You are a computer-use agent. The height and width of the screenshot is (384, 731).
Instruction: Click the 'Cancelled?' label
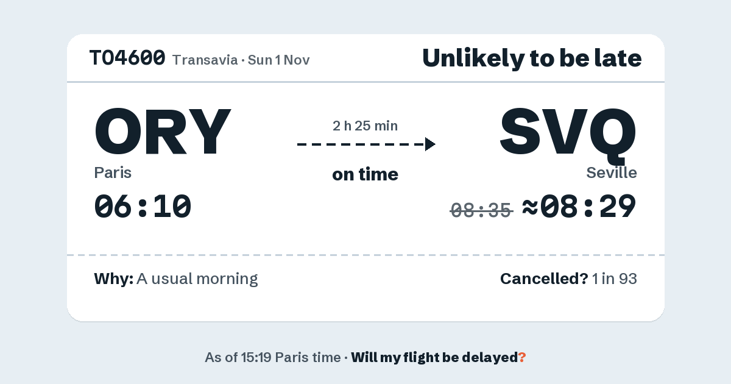click(544, 279)
